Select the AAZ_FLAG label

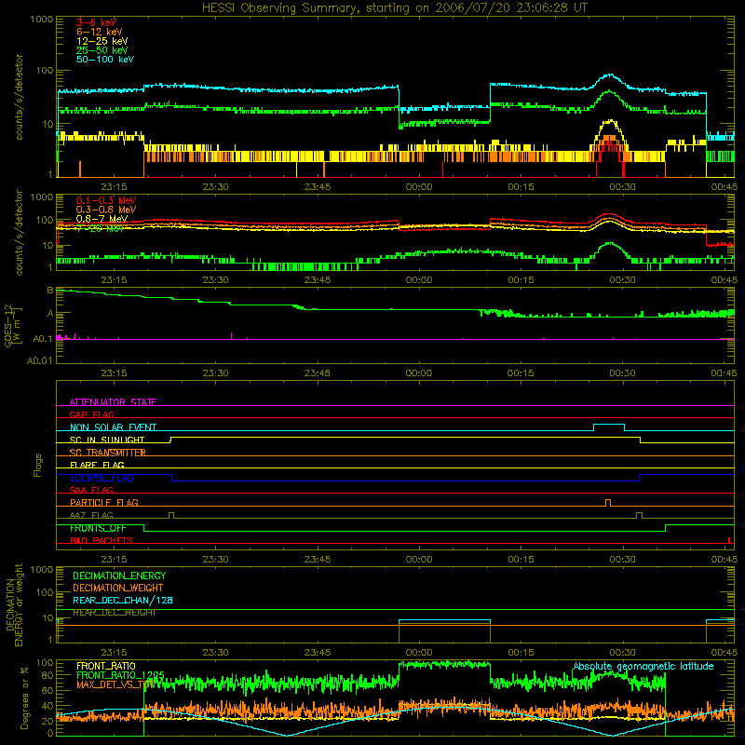tap(91, 515)
